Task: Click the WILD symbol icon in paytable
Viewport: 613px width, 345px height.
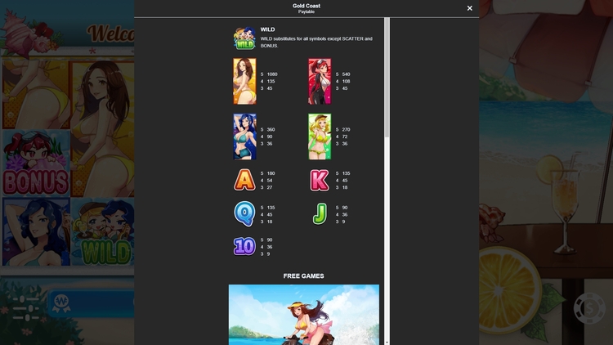Action: coord(244,39)
